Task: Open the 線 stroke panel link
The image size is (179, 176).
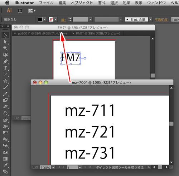Action: [x=64, y=20]
